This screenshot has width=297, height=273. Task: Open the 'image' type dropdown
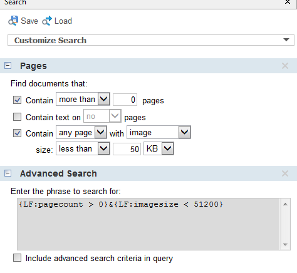[185, 132]
